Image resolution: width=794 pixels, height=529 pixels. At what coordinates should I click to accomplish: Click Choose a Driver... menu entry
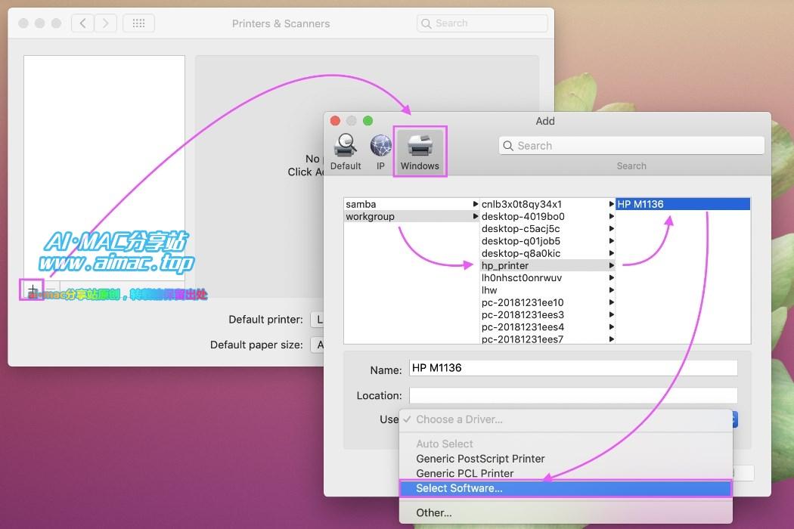point(566,419)
